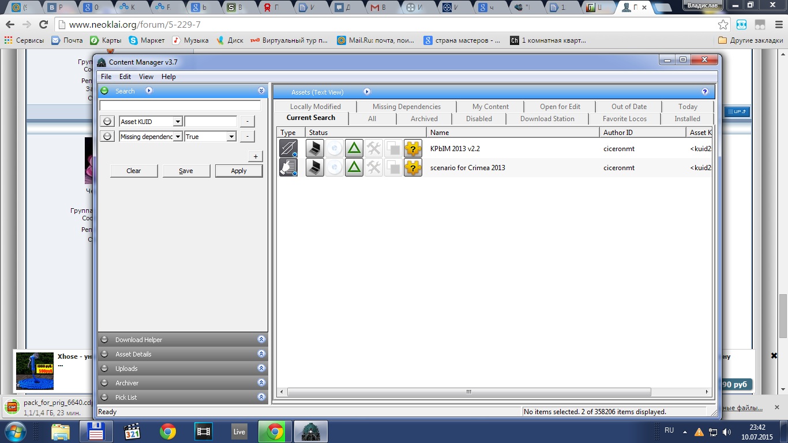
Task: Open the True value dropdown
Action: pyautogui.click(x=231, y=137)
